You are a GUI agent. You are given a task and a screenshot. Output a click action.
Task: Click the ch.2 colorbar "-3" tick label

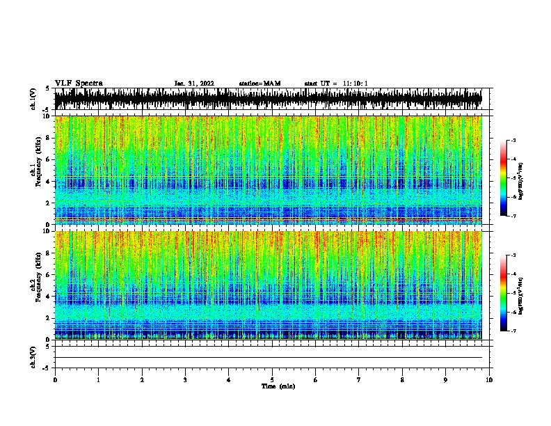513,255
